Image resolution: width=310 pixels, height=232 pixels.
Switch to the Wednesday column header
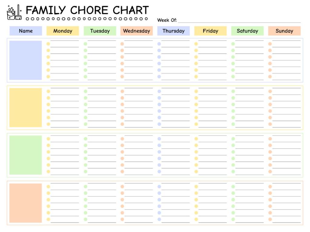click(x=137, y=31)
